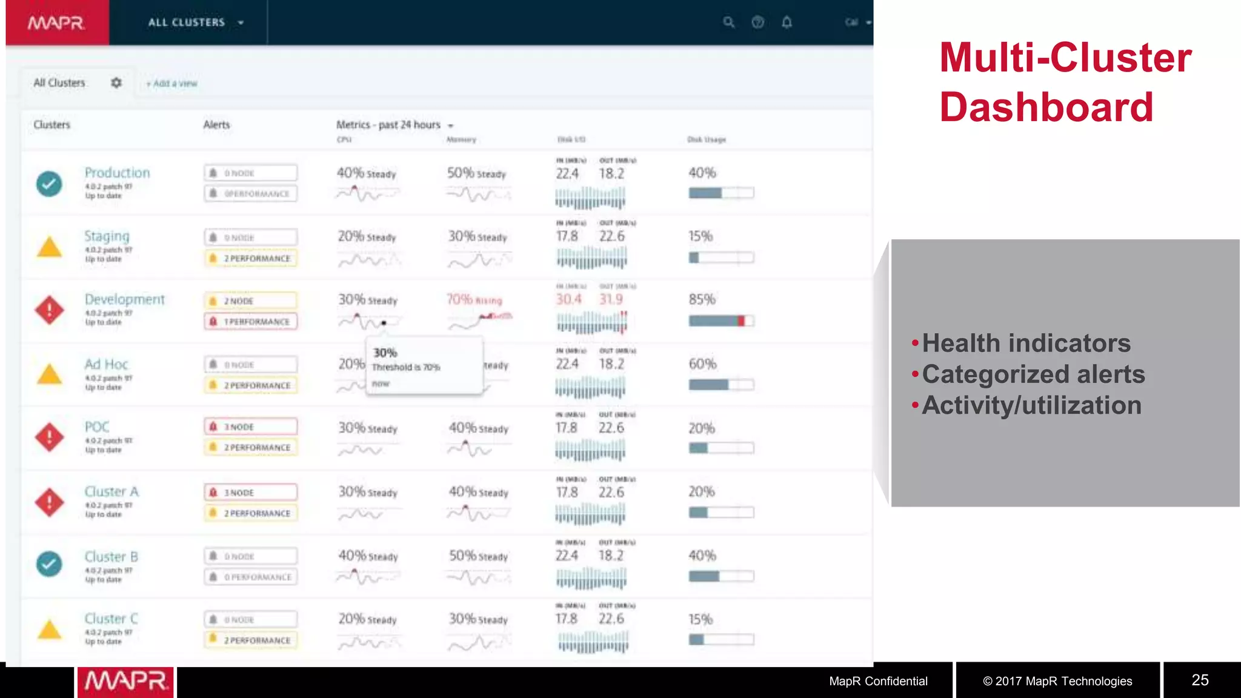The height and width of the screenshot is (698, 1241).
Task: Click Cluster C disk I/O bar chart
Action: [593, 642]
